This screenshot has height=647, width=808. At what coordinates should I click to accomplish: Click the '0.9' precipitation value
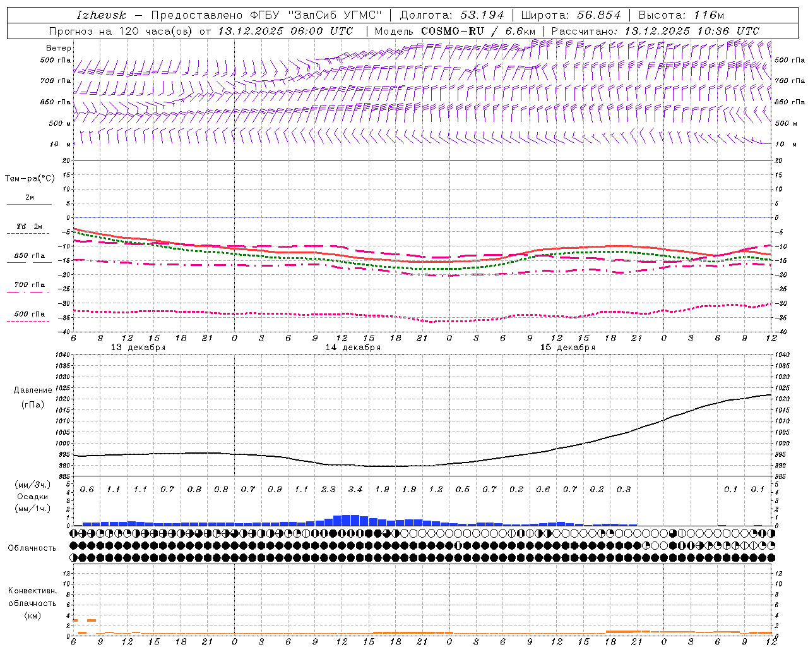[275, 489]
